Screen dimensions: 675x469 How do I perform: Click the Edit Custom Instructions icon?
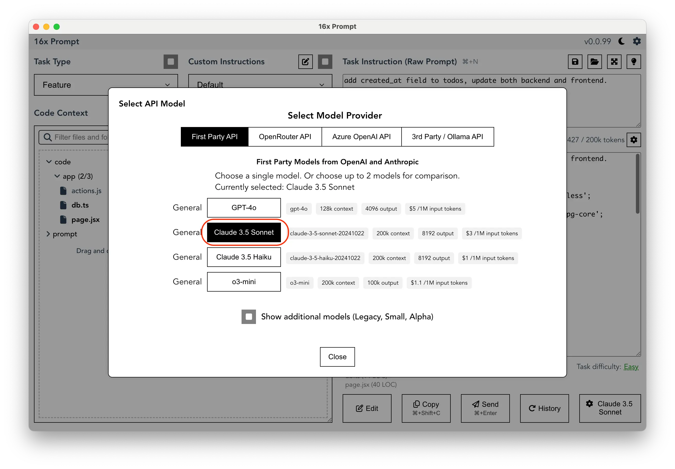[306, 62]
